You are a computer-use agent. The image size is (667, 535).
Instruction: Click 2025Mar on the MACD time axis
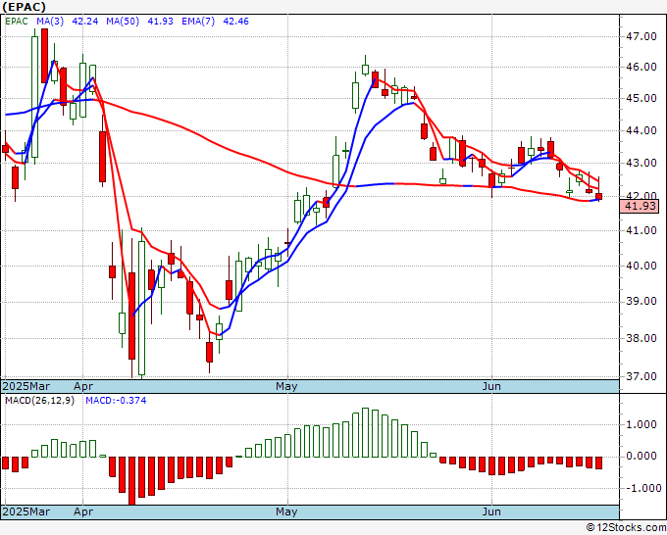point(26,511)
